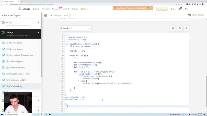The height and width of the screenshot is (116, 207).
Task: Open the Valid Palindrome problem
Action: (x=17, y=68)
